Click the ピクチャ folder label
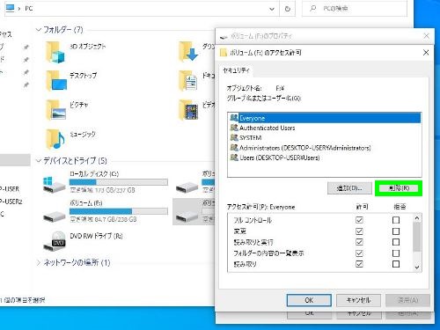Screen dimensions: 440x330 pyautogui.click(x=78, y=105)
